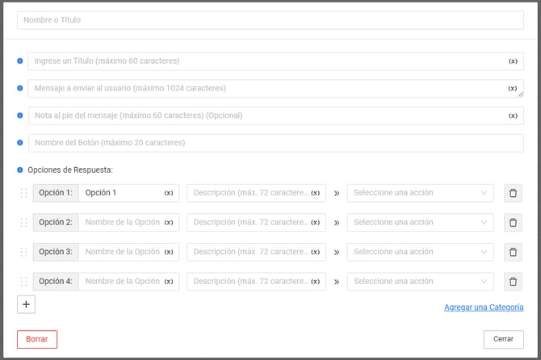Click (x) icon in Opción 1 description

pyautogui.click(x=315, y=193)
